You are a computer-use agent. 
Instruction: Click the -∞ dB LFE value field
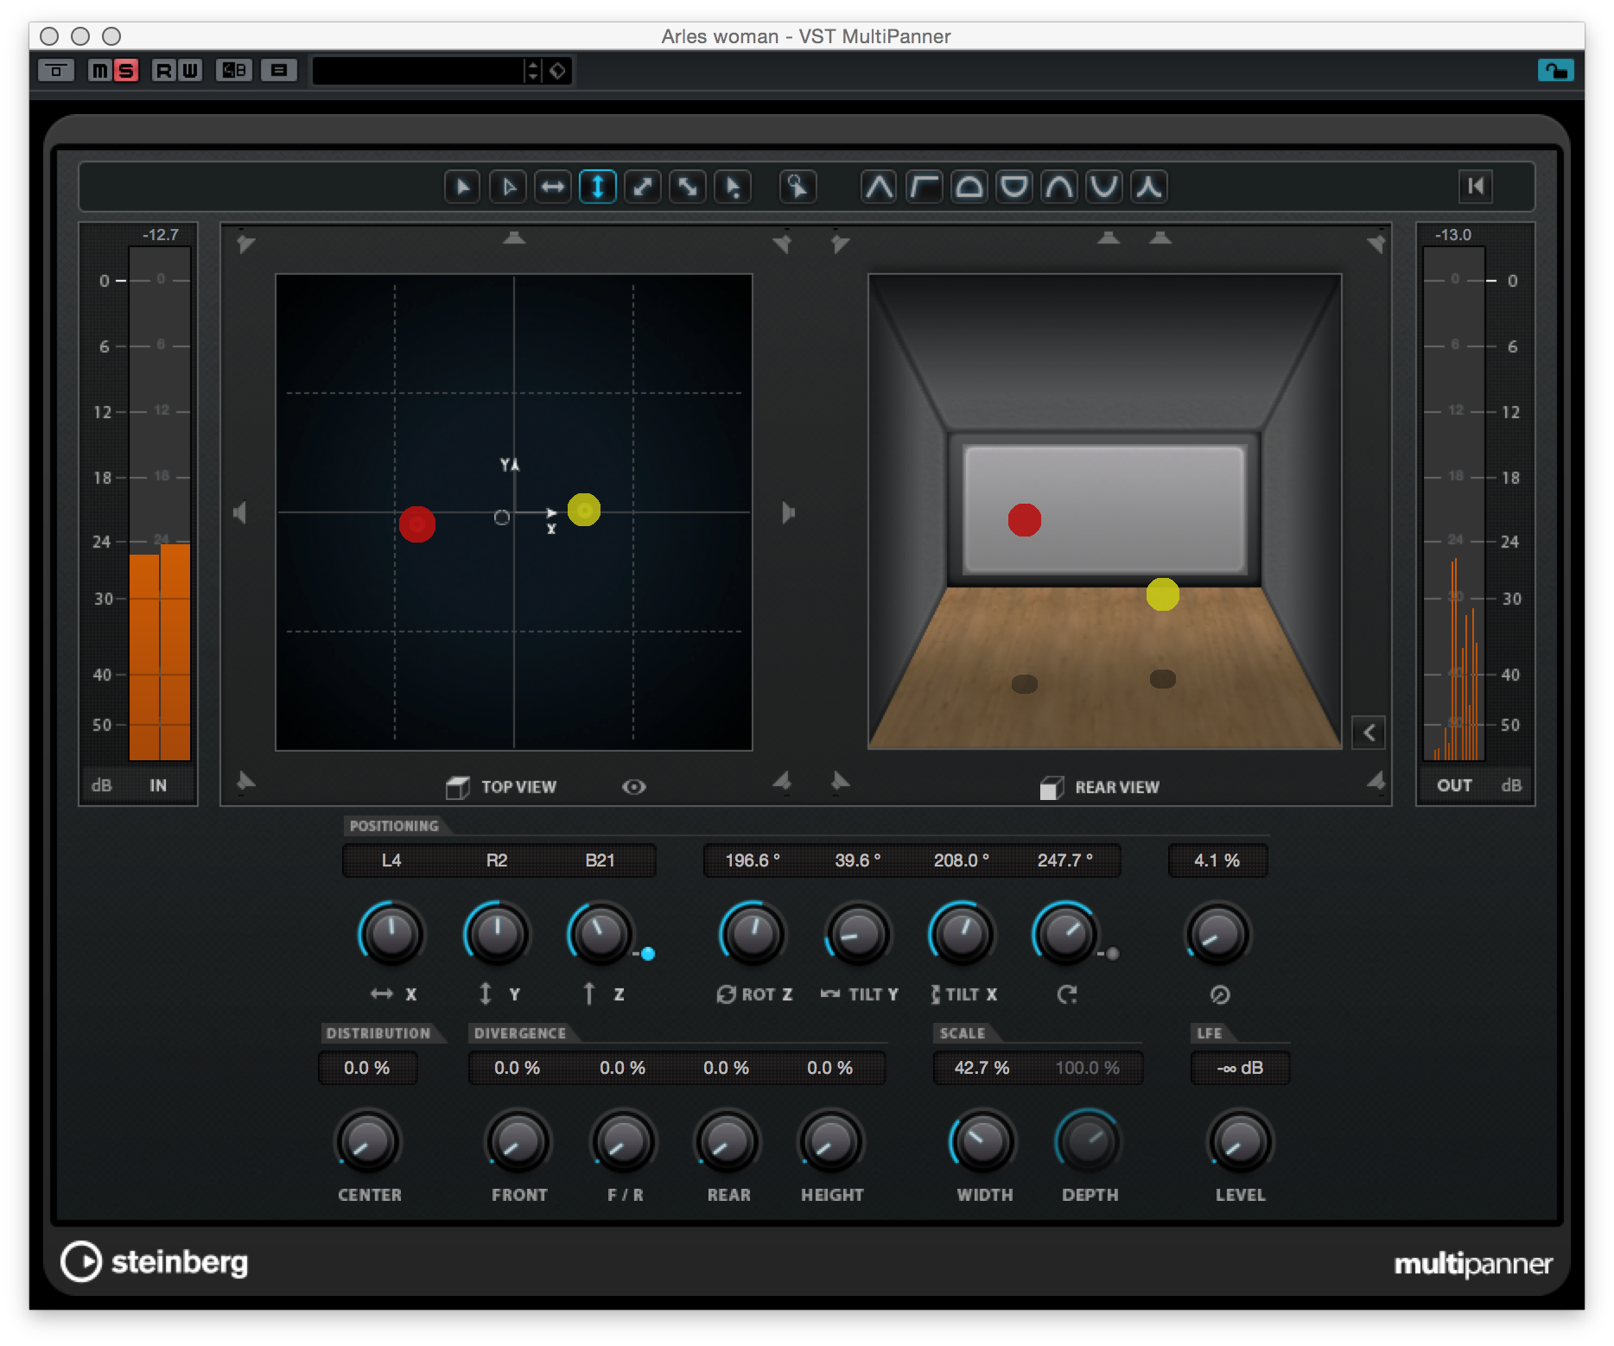point(1240,1068)
